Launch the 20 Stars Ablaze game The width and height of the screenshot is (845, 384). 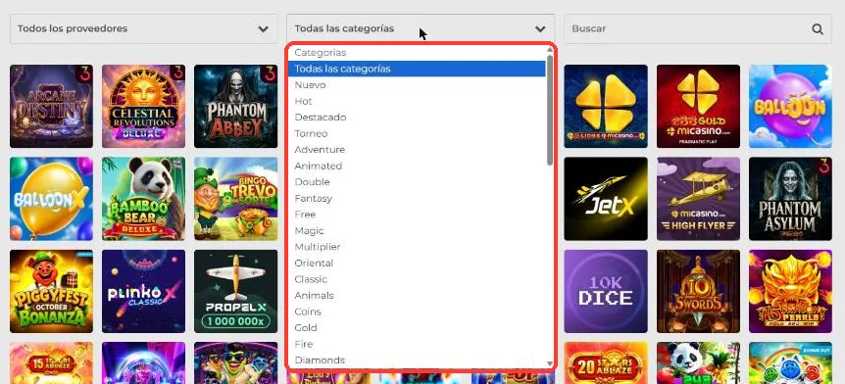tap(606, 363)
